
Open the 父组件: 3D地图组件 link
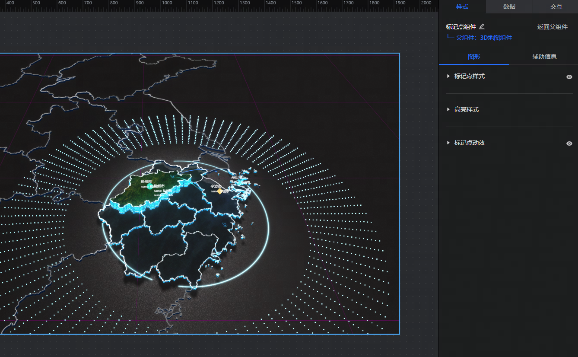click(484, 38)
